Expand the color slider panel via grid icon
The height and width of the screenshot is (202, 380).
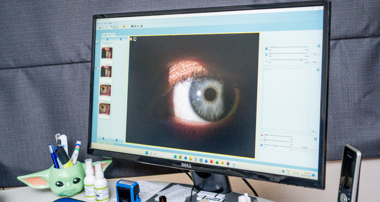pos(316,139)
